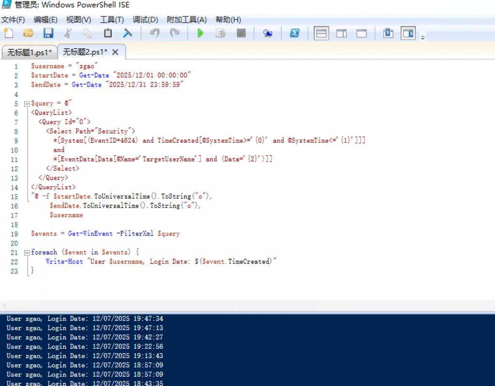Open the 附加工具(A) menu
Screen dimensions: 495x386
pos(187,20)
